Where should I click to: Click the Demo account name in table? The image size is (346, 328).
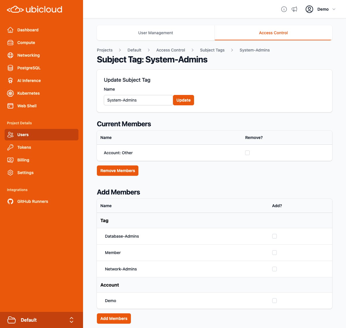click(110, 301)
